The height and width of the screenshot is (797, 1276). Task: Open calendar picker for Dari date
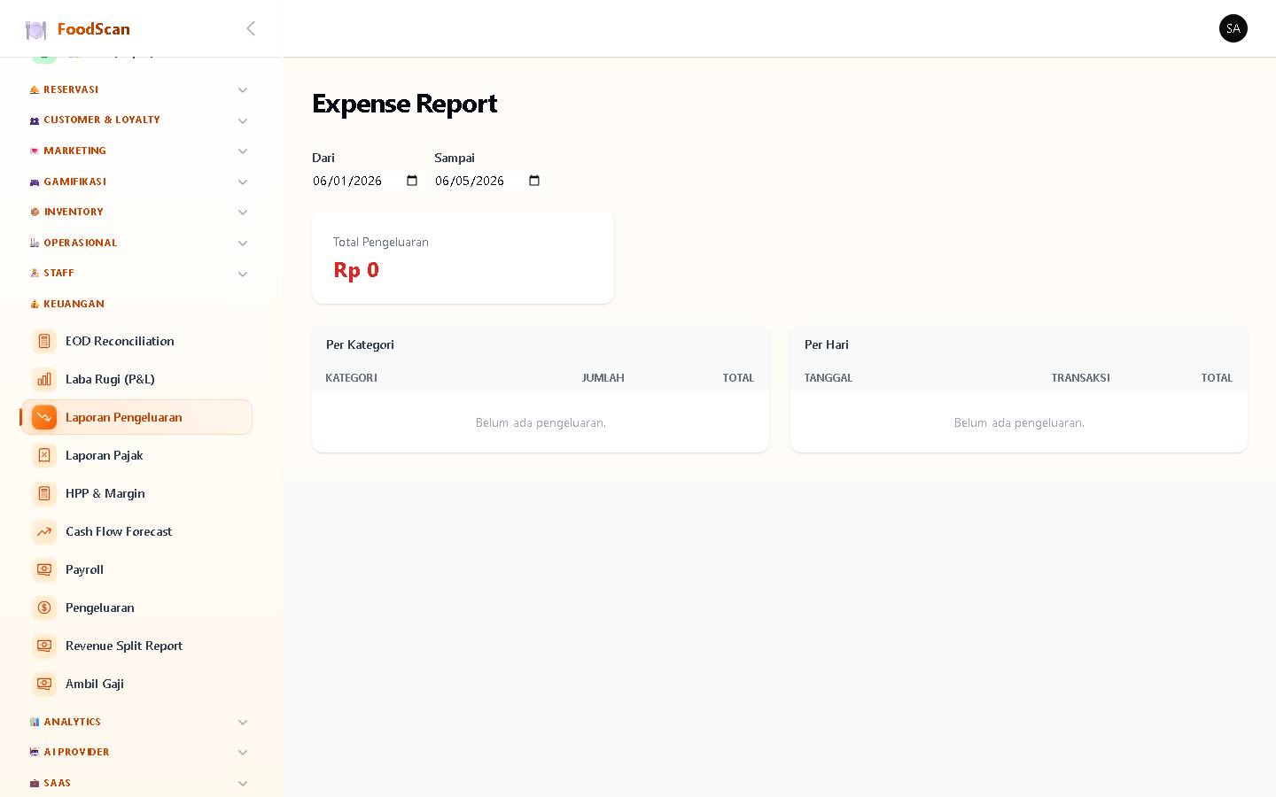click(x=412, y=181)
